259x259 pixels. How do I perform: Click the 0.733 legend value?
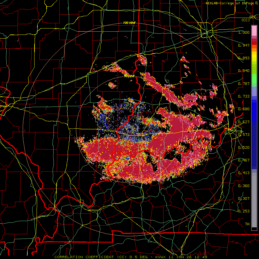click(x=244, y=96)
